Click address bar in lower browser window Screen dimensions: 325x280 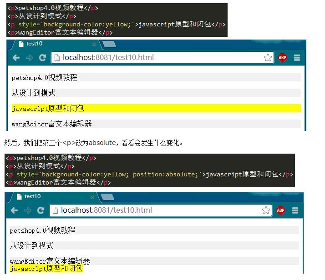coord(161,210)
